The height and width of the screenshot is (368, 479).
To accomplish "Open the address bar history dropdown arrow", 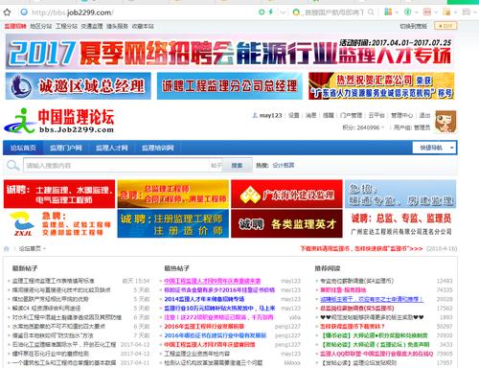I will click(283, 12).
